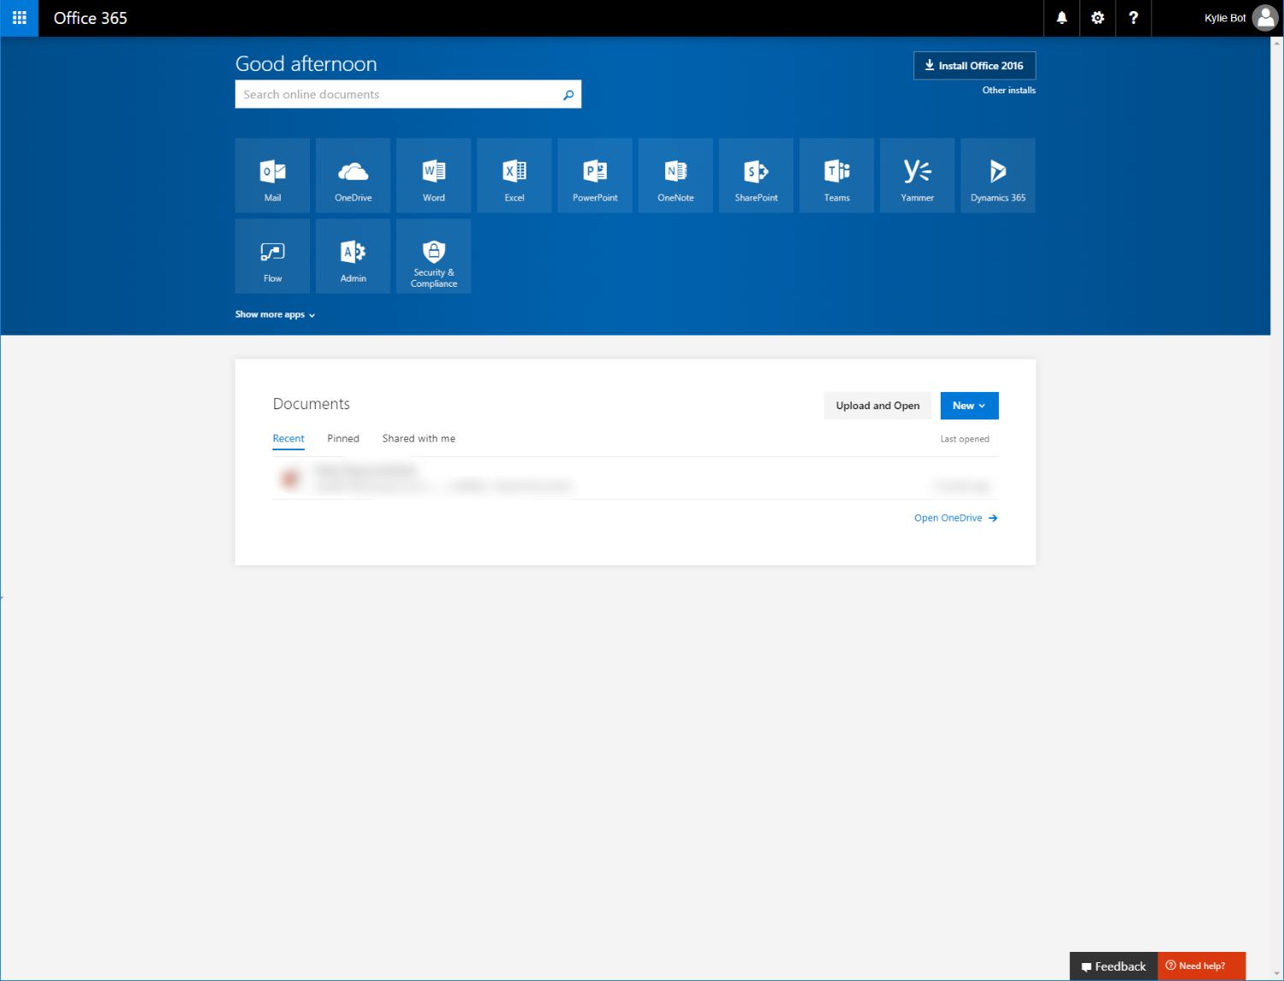Click the Office 365 title link
This screenshot has width=1284, height=981.
91,18
